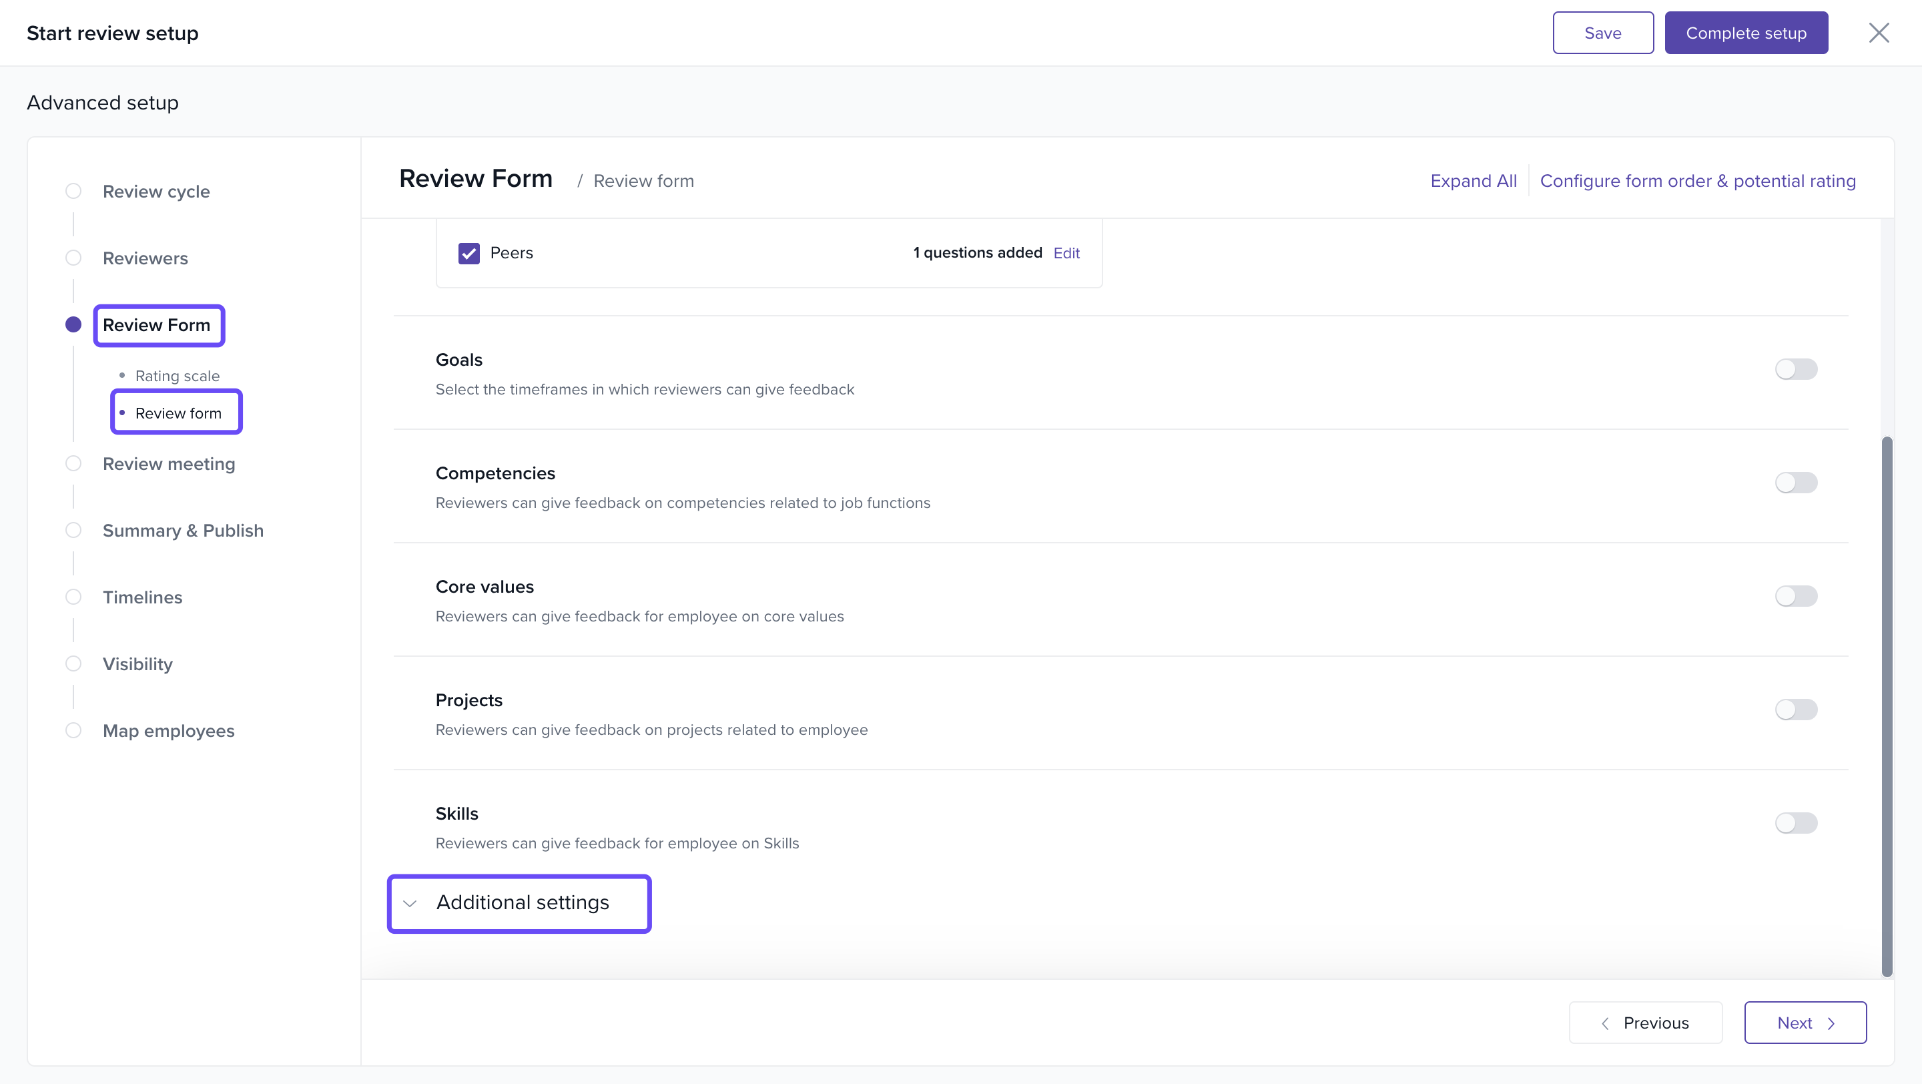Edit the Peers questions
The image size is (1922, 1084).
point(1066,253)
